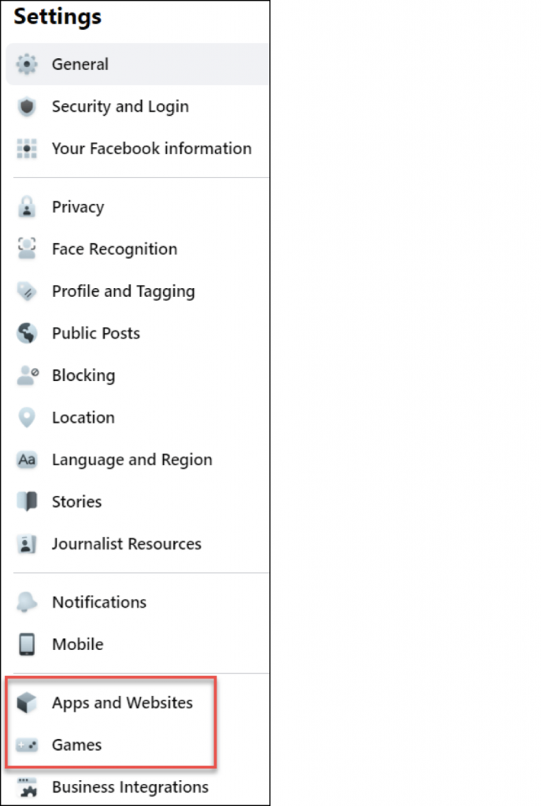Click the Privacy padlock icon
541x806 pixels.
click(x=27, y=207)
